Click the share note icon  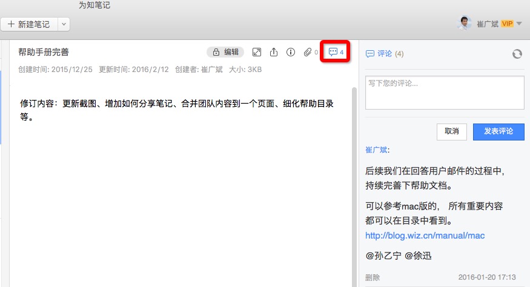[x=274, y=52]
